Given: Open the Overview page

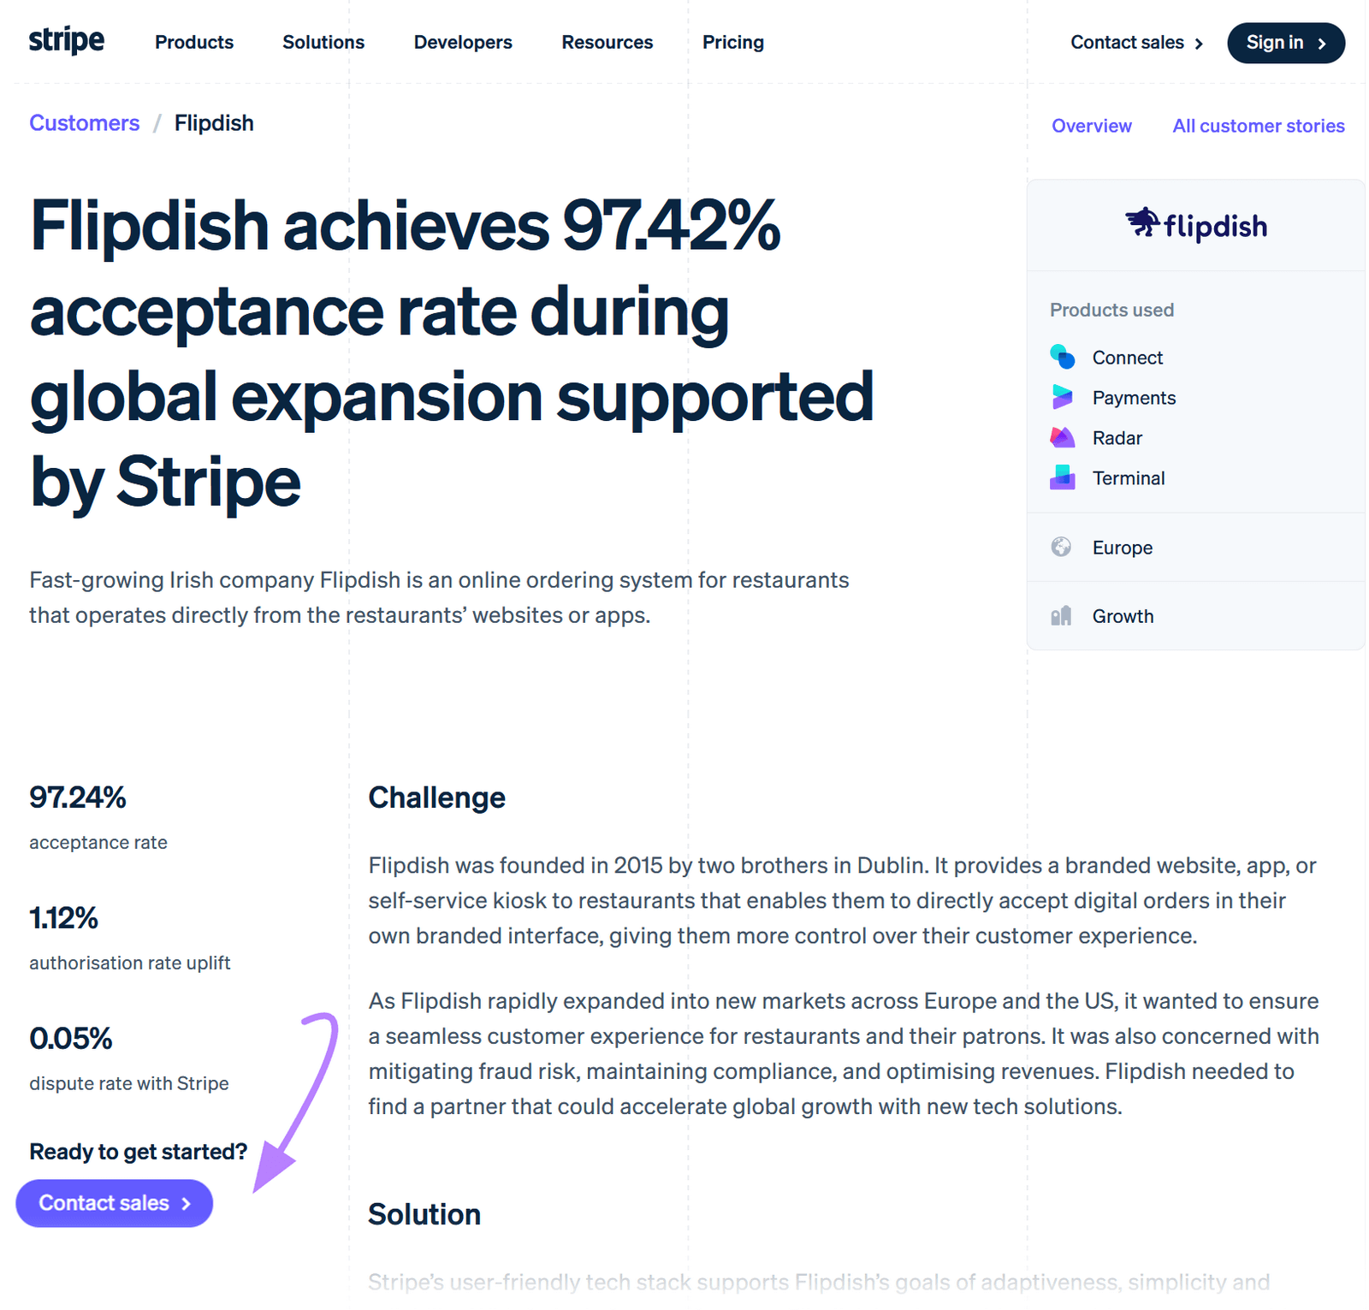Looking at the screenshot, I should [x=1092, y=125].
